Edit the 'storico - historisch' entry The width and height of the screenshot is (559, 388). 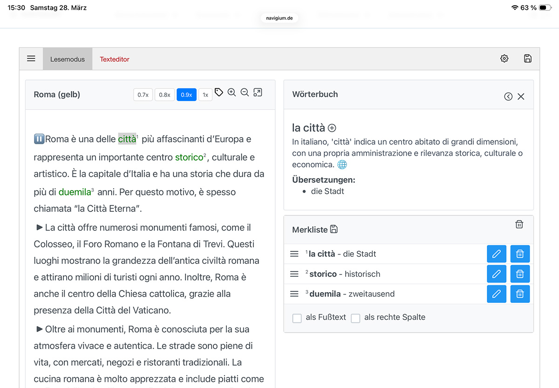pyautogui.click(x=497, y=274)
